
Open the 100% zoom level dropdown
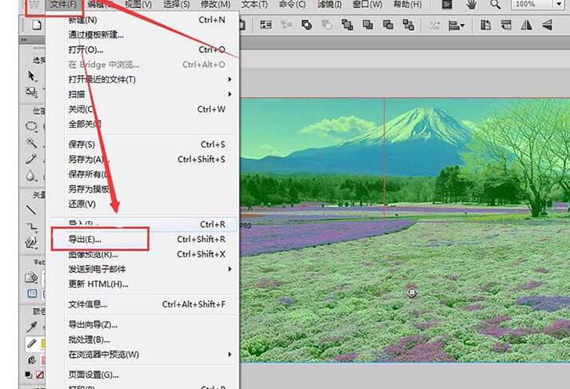point(559,4)
